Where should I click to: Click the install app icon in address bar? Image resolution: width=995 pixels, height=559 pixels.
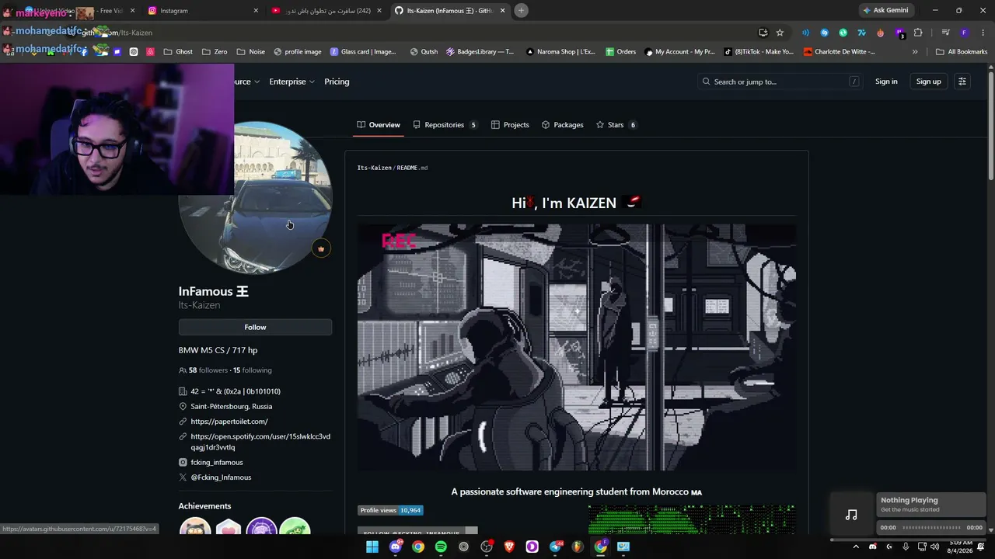click(763, 33)
